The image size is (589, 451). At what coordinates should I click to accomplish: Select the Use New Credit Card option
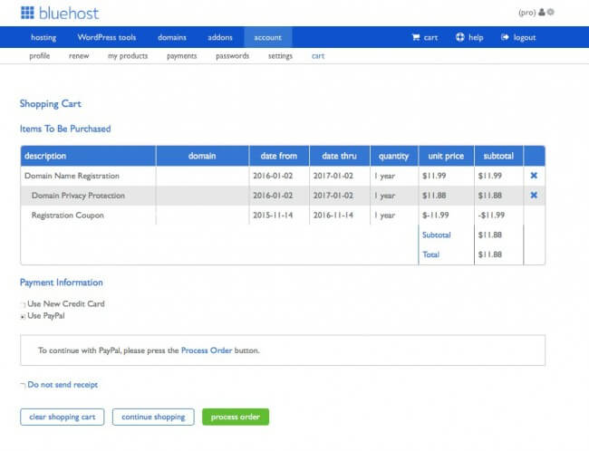point(23,304)
